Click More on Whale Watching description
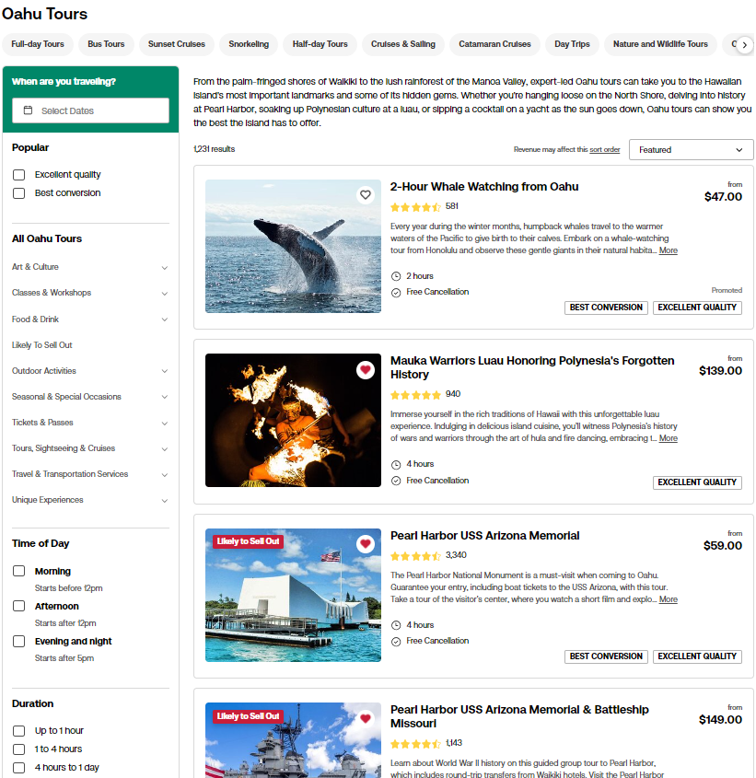This screenshot has width=756, height=778. click(669, 250)
